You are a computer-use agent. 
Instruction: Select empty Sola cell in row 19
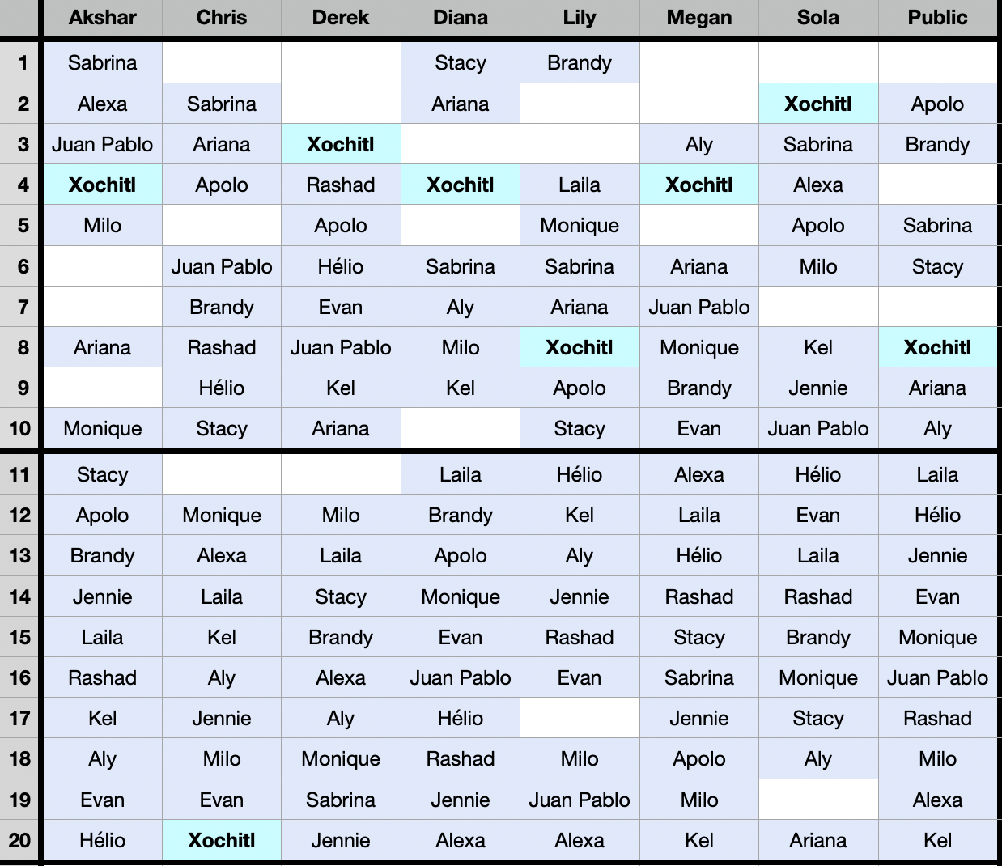[x=818, y=800]
